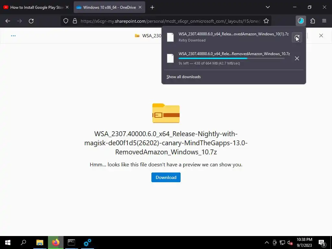Open the OneDrive three-dots more menu
This screenshot has height=249, width=332.
(13, 36)
